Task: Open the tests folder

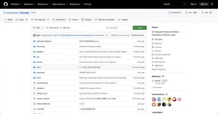Action: pos(38,78)
